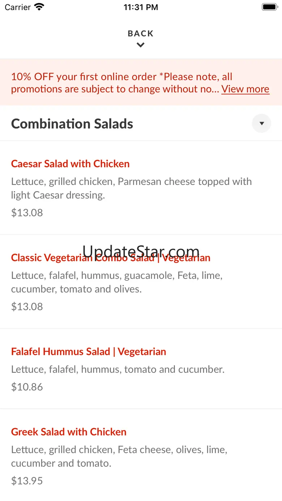This screenshot has height=501, width=282.
Task: Select Greek Salad with Chicken title
Action: tap(69, 432)
